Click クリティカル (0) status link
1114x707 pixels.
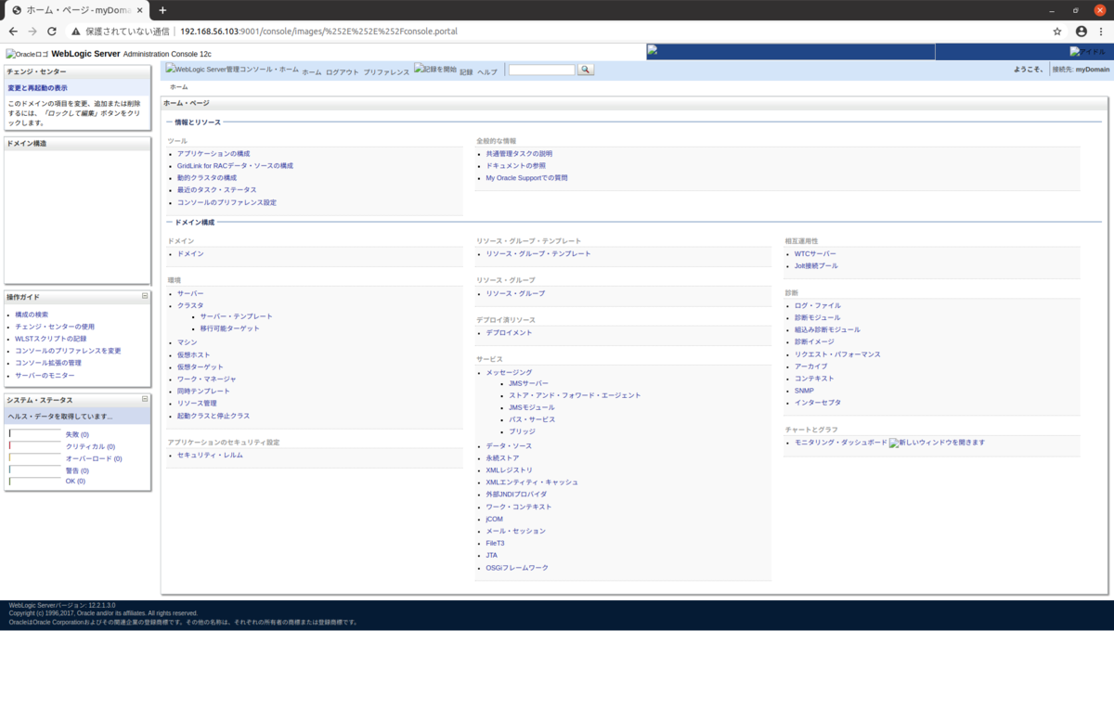coord(90,446)
